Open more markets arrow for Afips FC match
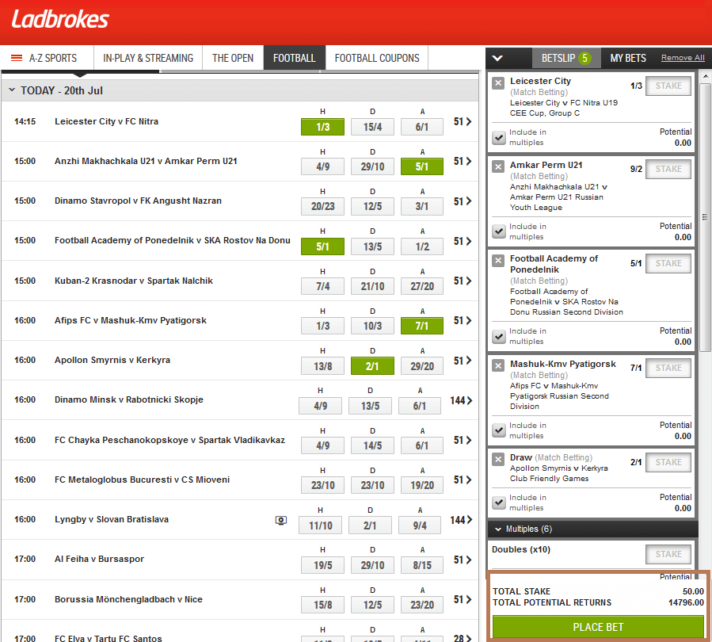 (x=469, y=321)
